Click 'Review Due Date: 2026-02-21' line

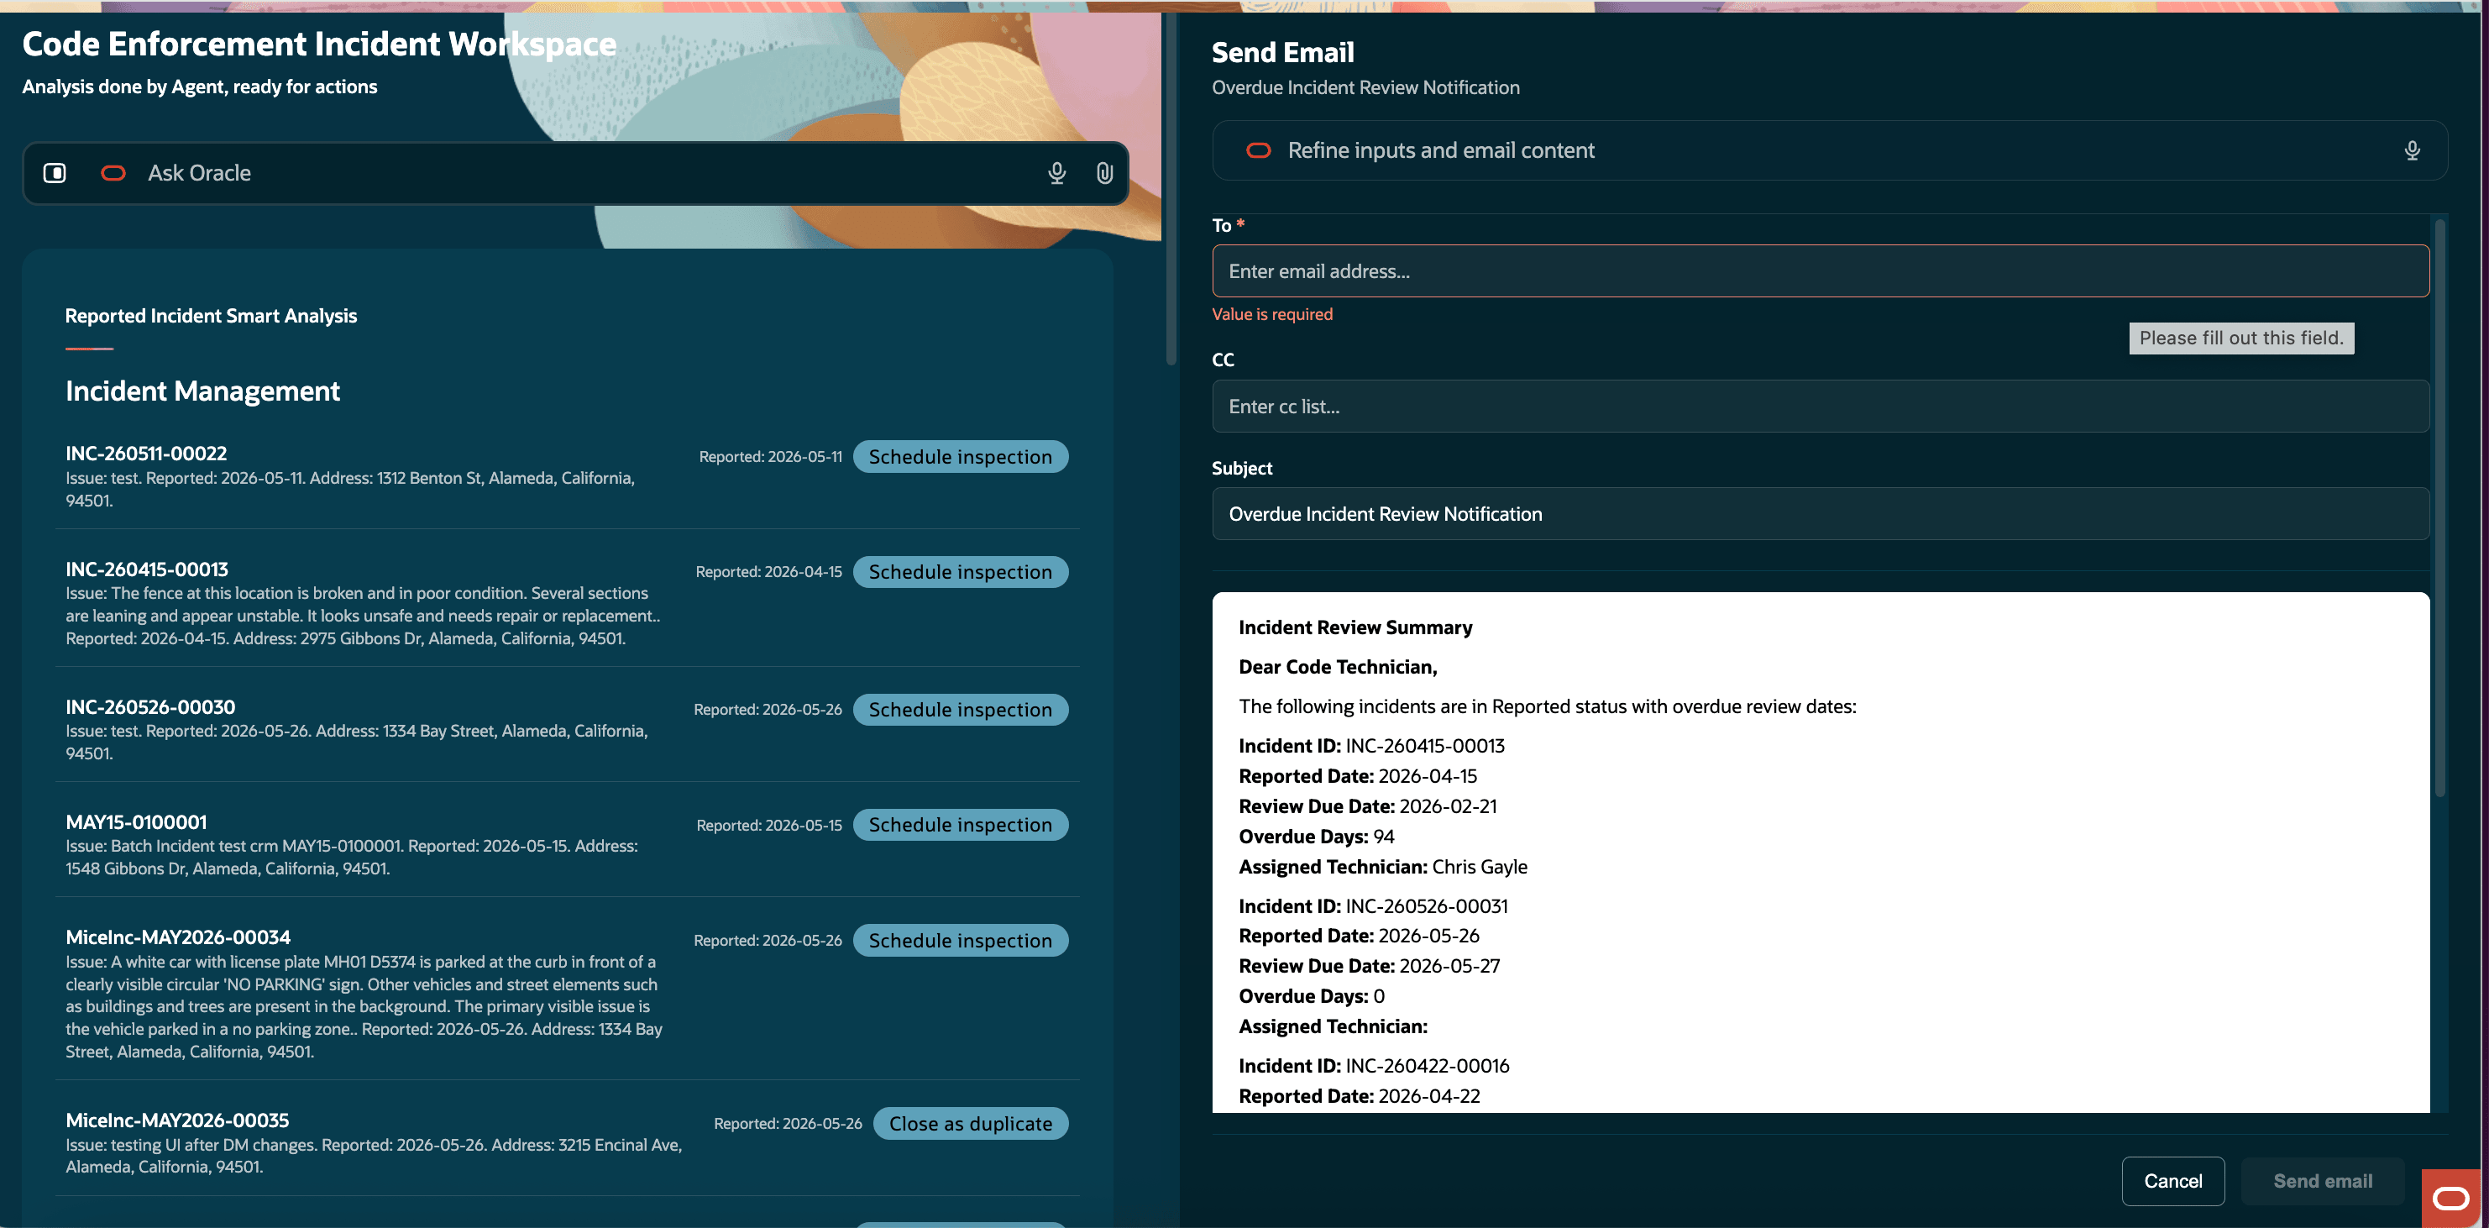point(1367,806)
